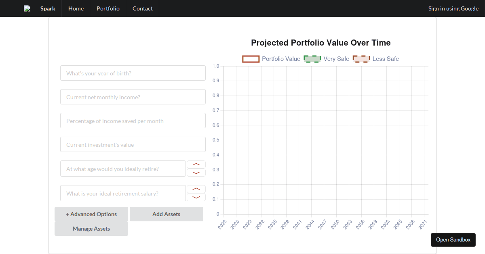Click the Spark logo image
The height and width of the screenshot is (254, 485).
(x=27, y=8)
